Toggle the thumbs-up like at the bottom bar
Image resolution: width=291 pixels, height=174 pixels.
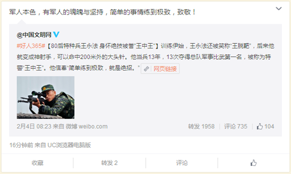254,163
